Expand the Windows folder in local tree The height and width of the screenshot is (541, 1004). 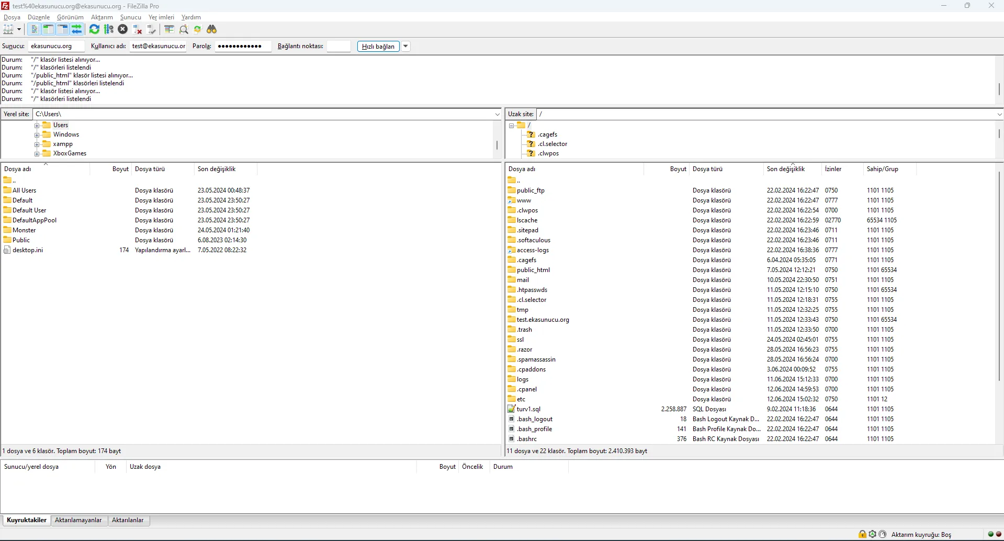click(37, 135)
